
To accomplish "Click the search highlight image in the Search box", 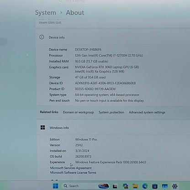I will coord(104,186).
